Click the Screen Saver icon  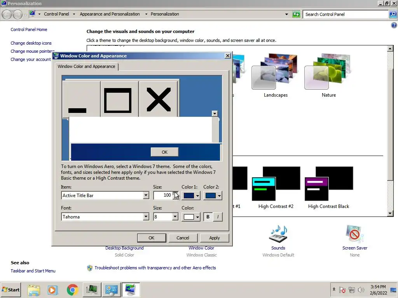coord(354,234)
